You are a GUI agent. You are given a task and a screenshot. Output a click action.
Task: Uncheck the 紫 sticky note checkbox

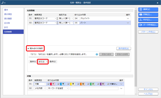98,84
